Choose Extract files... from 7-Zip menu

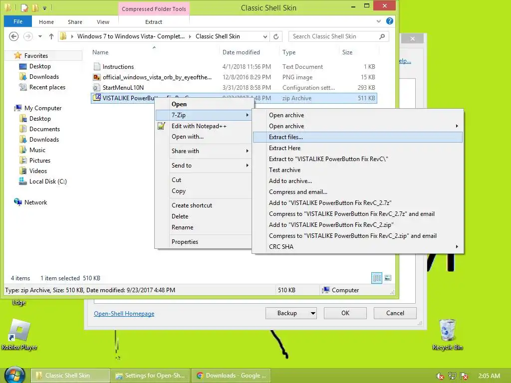tap(358, 137)
